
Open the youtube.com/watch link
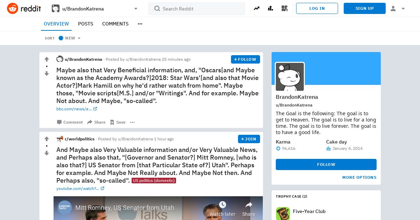tap(80, 189)
